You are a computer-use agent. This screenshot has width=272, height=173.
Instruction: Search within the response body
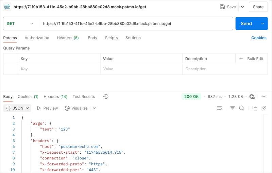pyautogui.click(x=241, y=108)
